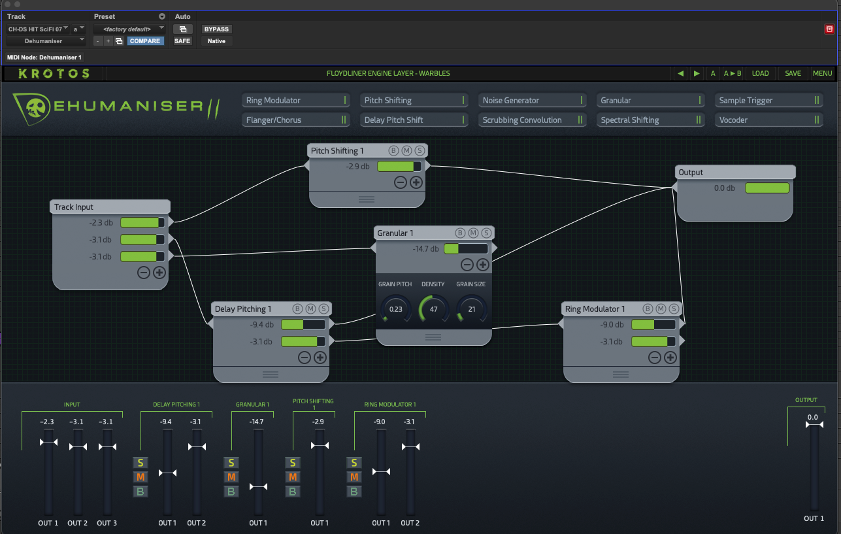The width and height of the screenshot is (841, 534).
Task: Open the MENU button
Action: point(822,73)
